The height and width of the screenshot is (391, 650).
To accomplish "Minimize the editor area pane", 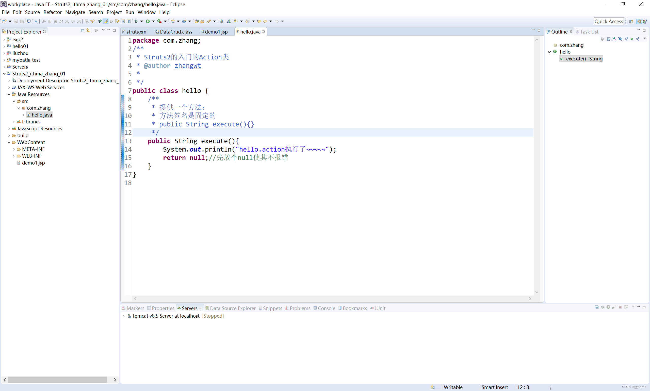I will (x=533, y=30).
